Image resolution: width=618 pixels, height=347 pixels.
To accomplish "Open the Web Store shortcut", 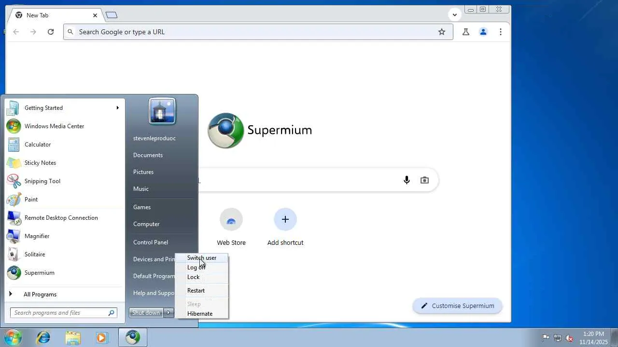I will point(231,227).
